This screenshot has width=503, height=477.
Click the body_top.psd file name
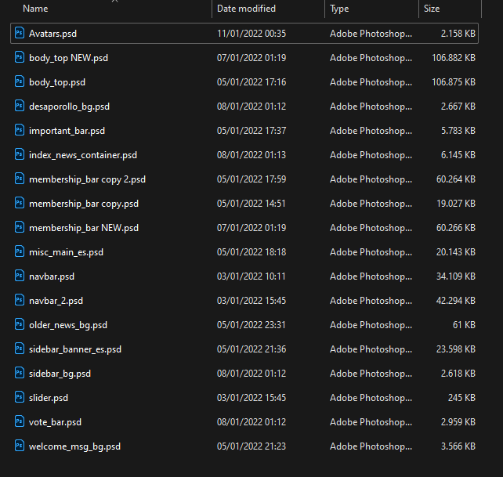(57, 82)
